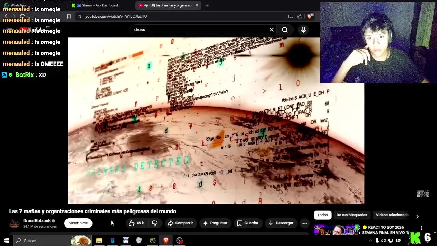Click the ESP language indicator in the tray
437x246 pixels.
[x=398, y=241]
